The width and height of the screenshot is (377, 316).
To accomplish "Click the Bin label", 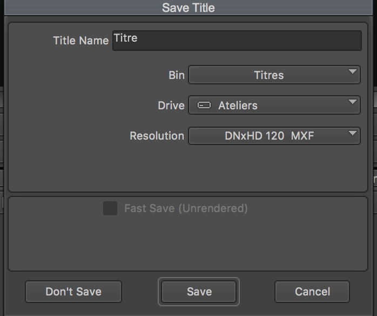I will pyautogui.click(x=177, y=75).
